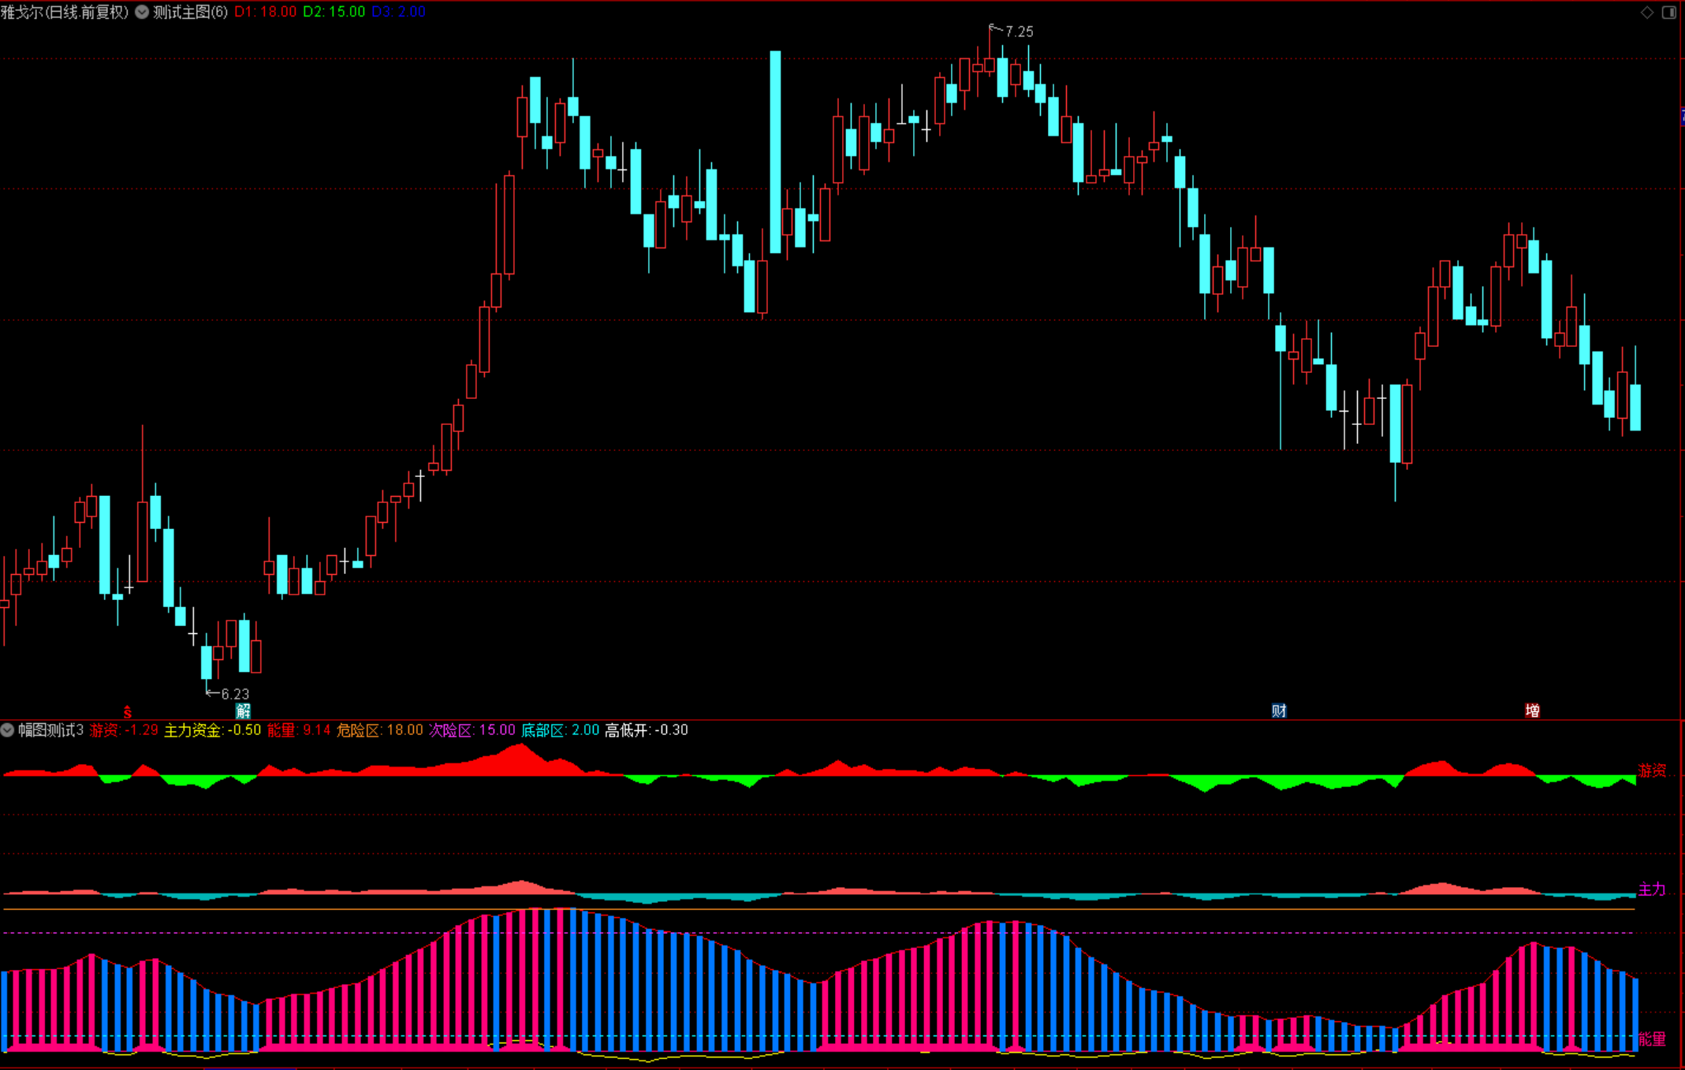Click the red S marker below chart
This screenshot has width=1685, height=1070.
pos(128,712)
